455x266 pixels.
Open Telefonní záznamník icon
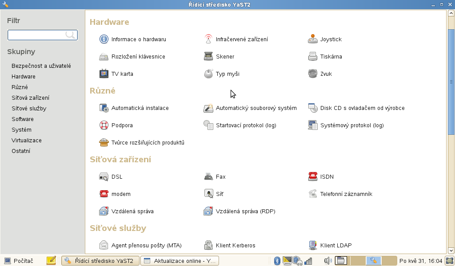(x=313, y=194)
